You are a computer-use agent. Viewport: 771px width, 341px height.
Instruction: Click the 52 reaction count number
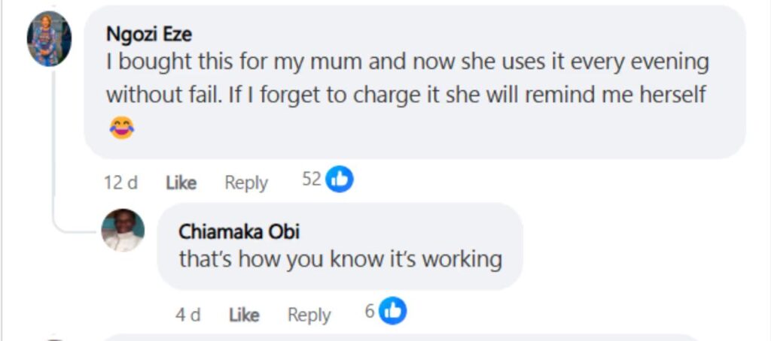(x=311, y=180)
